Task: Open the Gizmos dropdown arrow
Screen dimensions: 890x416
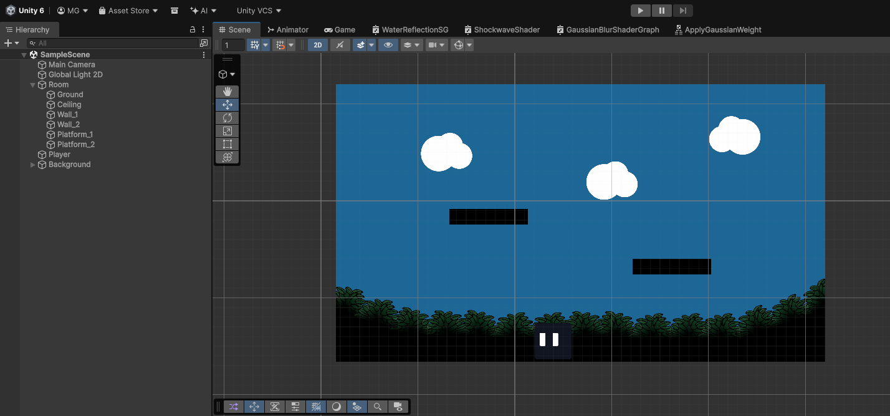Action: [469, 45]
